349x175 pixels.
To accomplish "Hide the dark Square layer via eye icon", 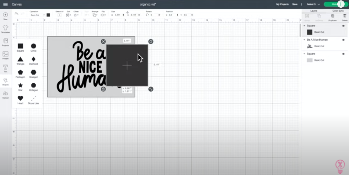I will tap(343, 26).
